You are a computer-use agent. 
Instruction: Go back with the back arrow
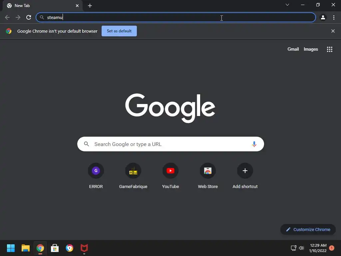(x=7, y=17)
